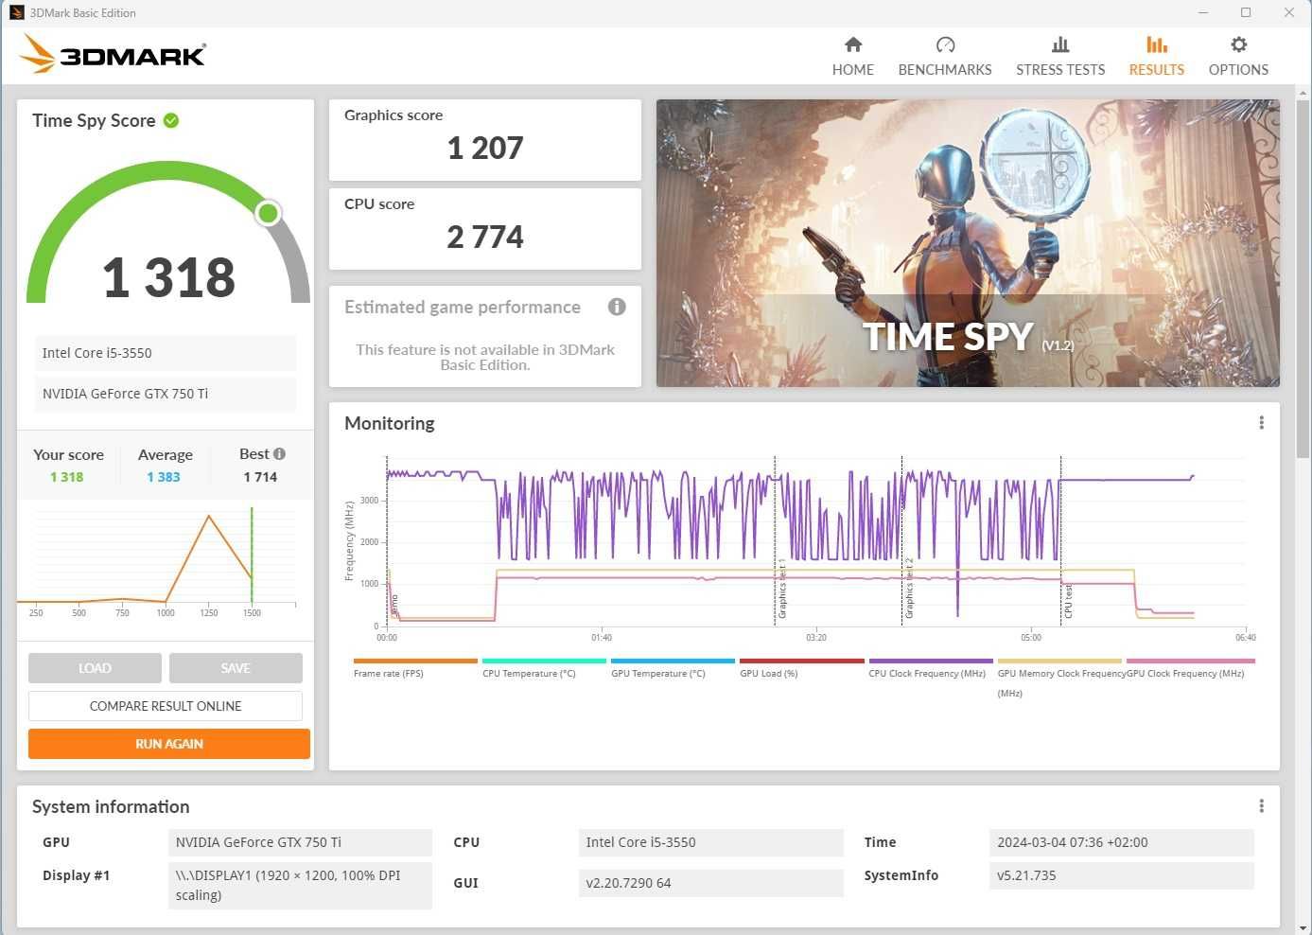
Task: Click GPU field in System information
Action: pyautogui.click(x=300, y=842)
